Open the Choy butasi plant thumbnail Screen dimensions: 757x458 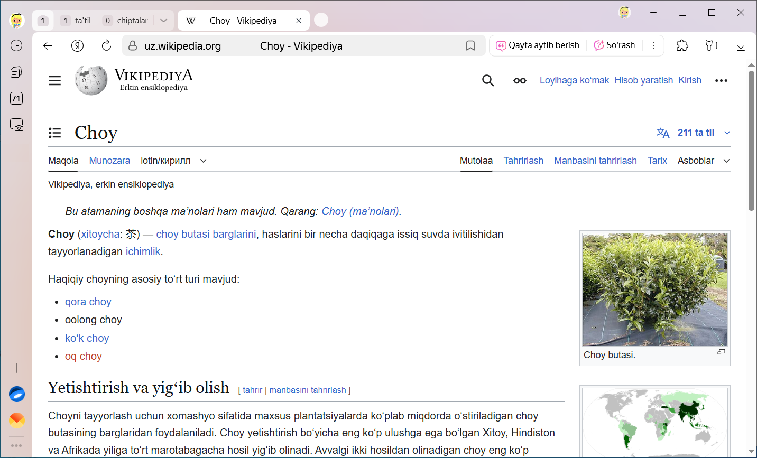tap(654, 289)
